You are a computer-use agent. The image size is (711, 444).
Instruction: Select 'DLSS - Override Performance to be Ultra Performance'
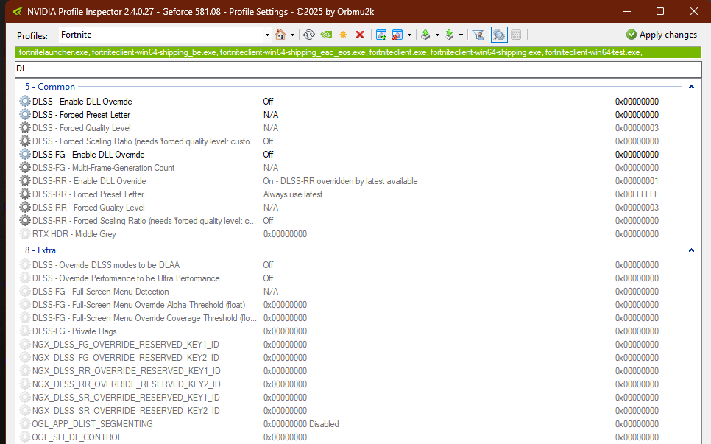coord(358,278)
